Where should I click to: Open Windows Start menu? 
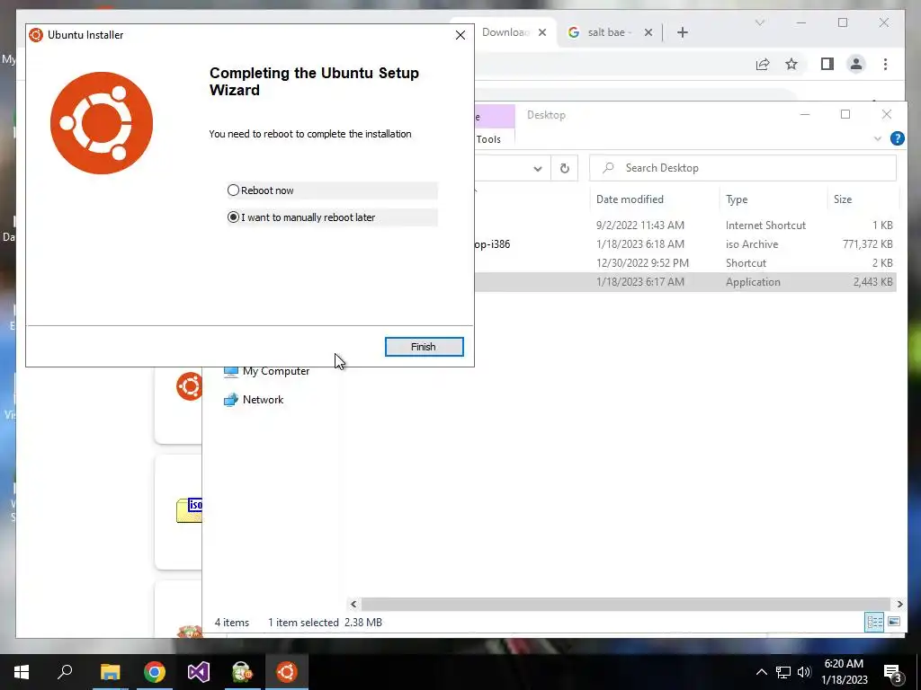(x=22, y=672)
